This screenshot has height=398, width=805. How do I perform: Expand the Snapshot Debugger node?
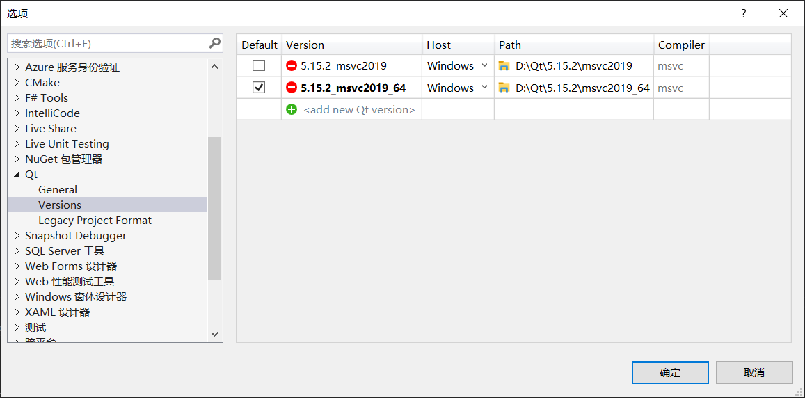click(17, 236)
